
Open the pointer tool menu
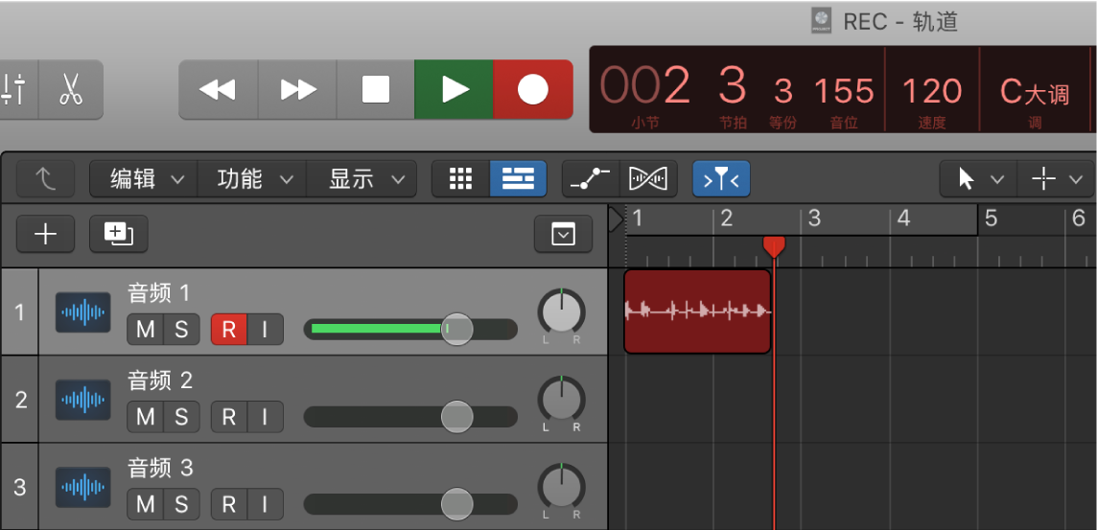pos(978,179)
